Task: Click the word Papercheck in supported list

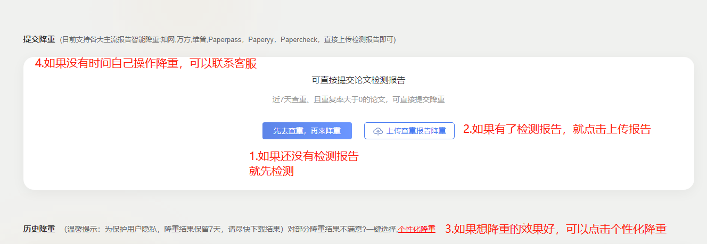Action: [x=299, y=39]
